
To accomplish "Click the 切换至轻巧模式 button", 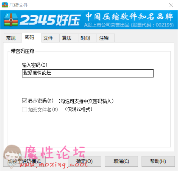I will 25,161.
